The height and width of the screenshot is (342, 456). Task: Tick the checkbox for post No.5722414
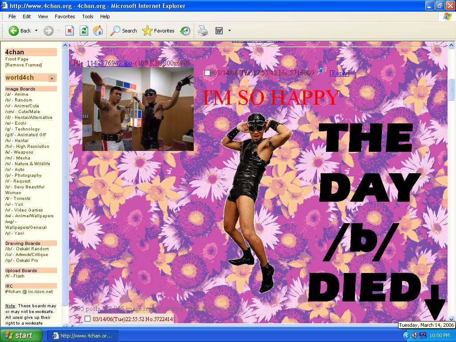pos(87,318)
